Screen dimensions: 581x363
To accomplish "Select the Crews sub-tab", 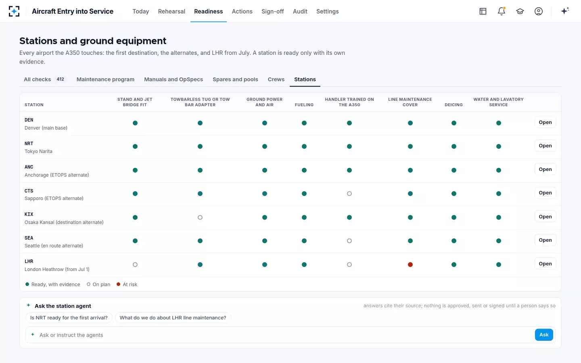I will (276, 79).
